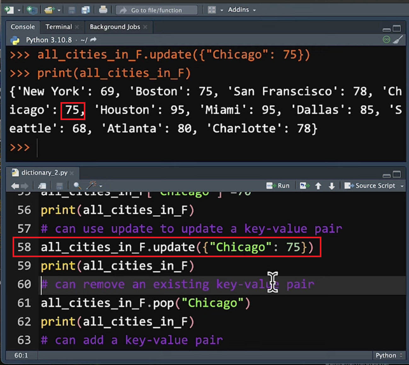Click the print icon in the toolbar
The image size is (409, 365).
point(103,10)
